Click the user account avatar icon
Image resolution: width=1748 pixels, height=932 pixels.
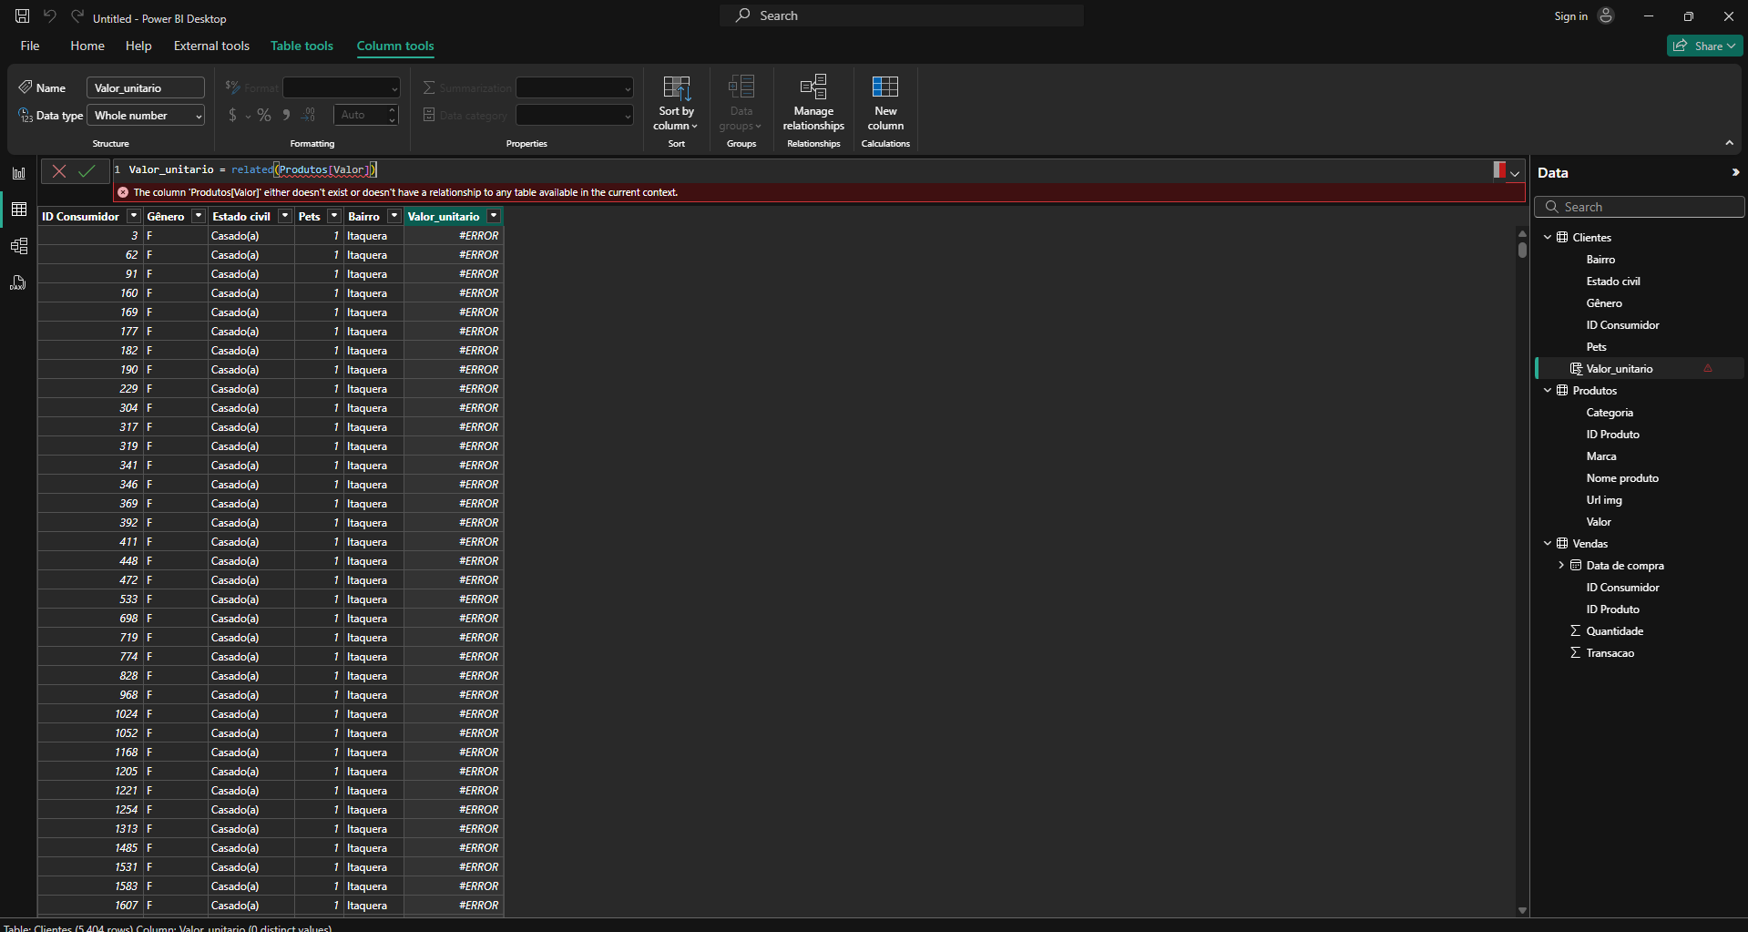(1606, 15)
